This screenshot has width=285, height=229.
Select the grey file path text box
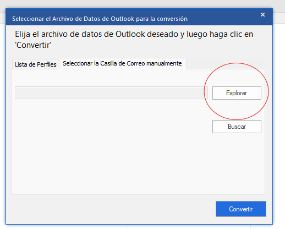point(111,93)
